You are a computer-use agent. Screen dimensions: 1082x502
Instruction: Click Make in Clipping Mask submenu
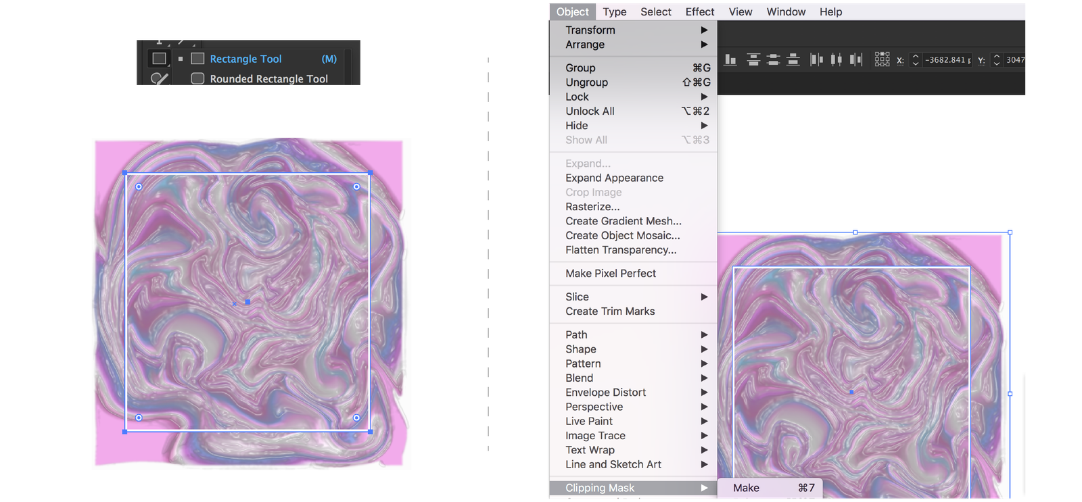point(746,488)
